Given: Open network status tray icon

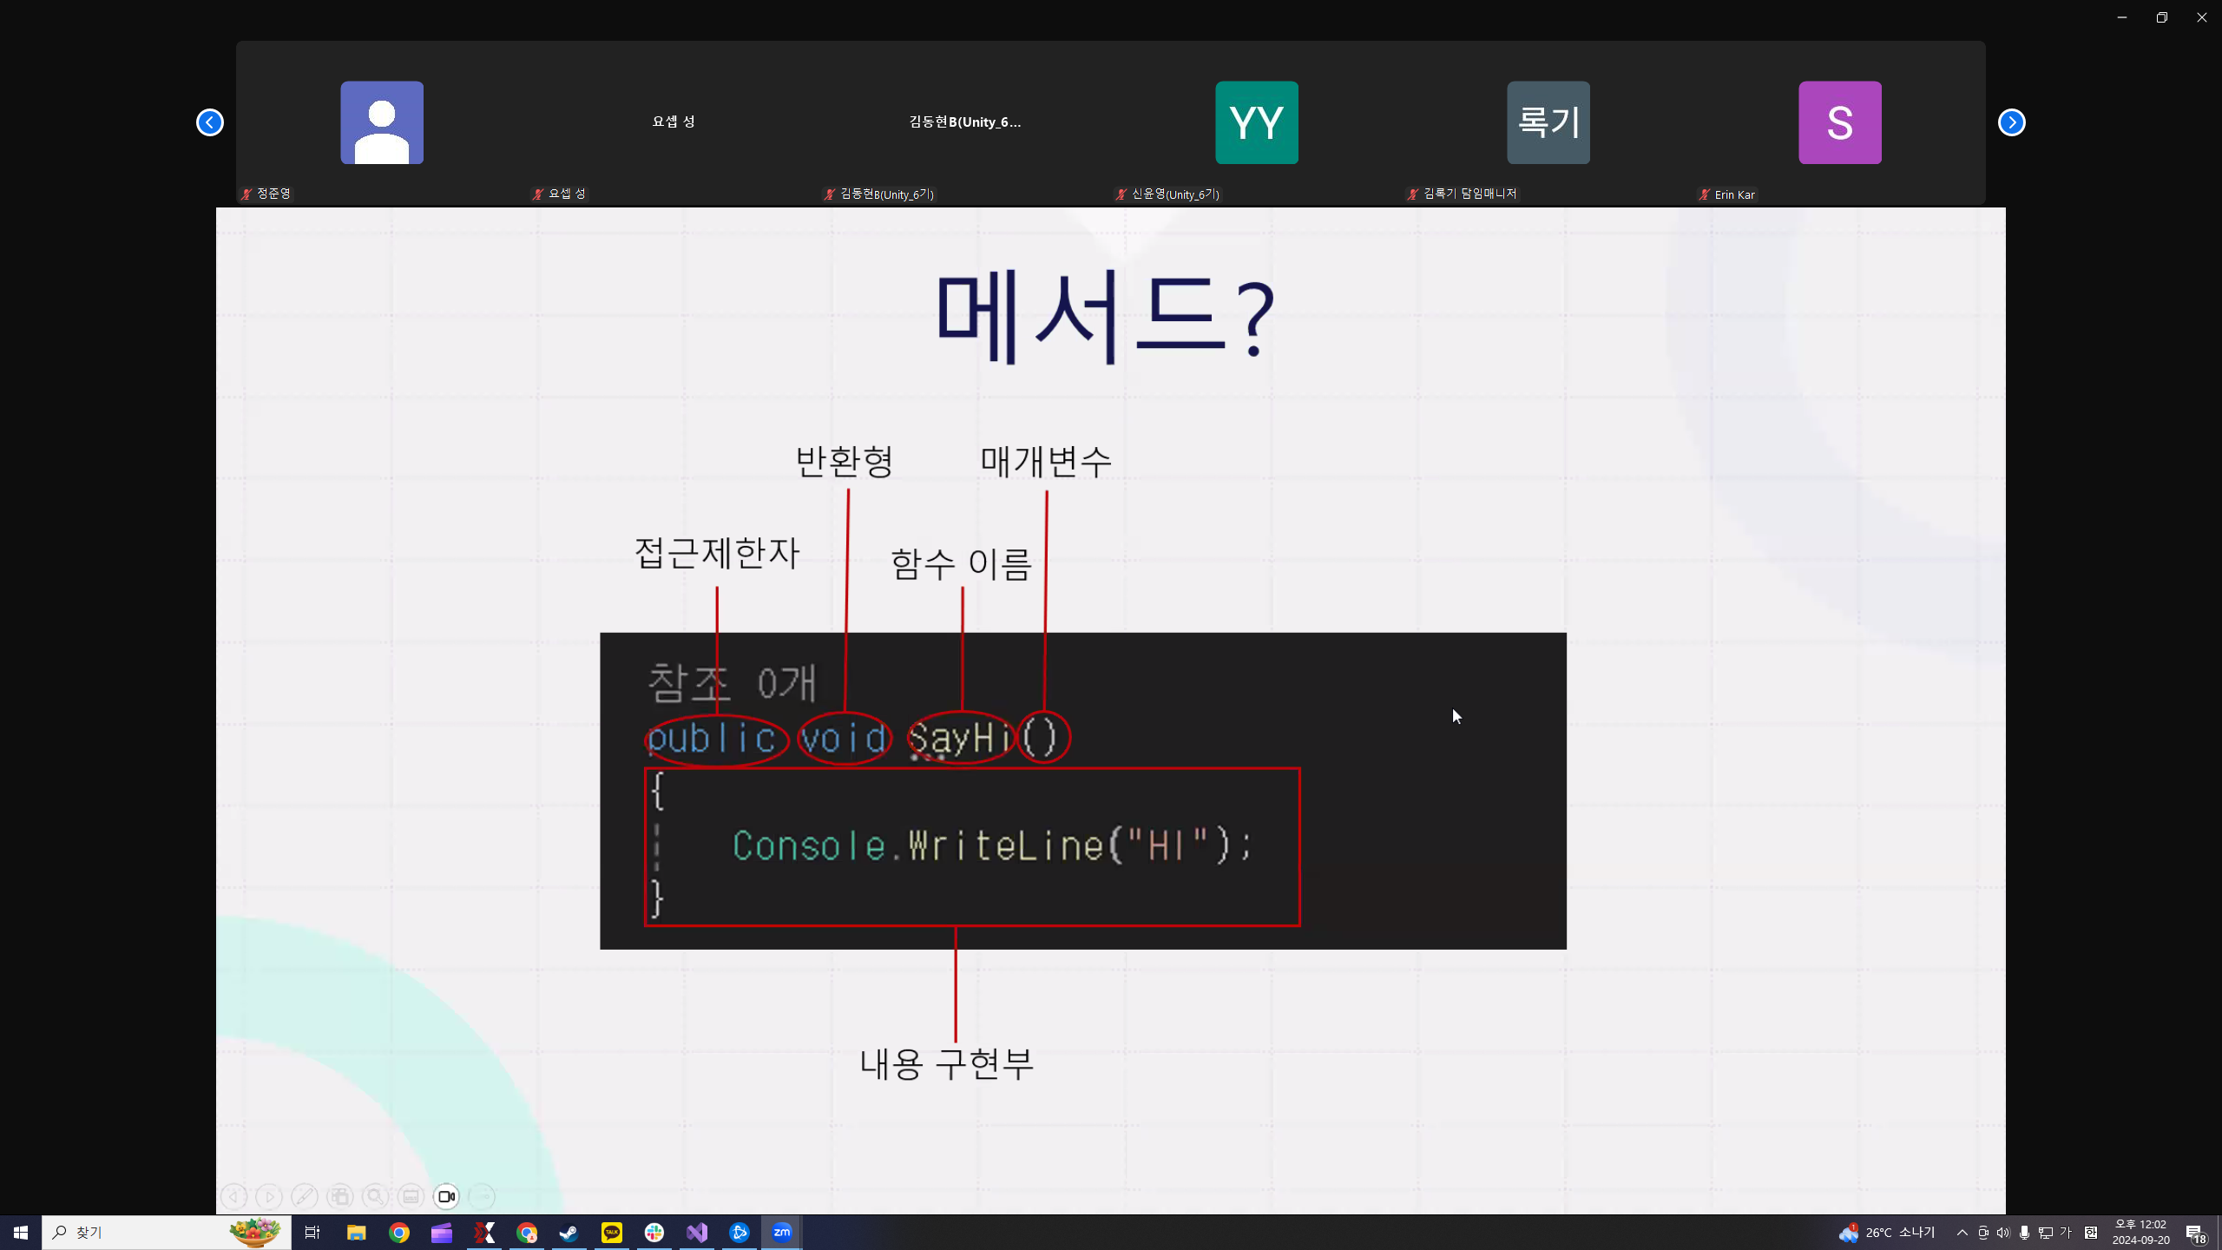Looking at the screenshot, I should click(x=2046, y=1233).
